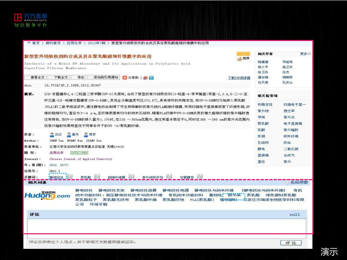347x260 pixels.
Task: Click keyword 甘露糖苷 in 关键词 row
Action: [x=187, y=177]
